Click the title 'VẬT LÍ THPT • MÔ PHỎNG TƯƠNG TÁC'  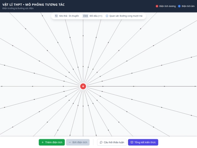(x=34, y=5)
